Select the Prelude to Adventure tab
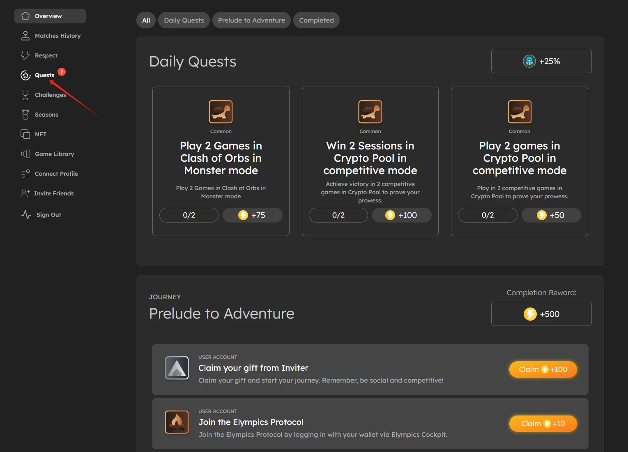The image size is (628, 452). coord(251,20)
